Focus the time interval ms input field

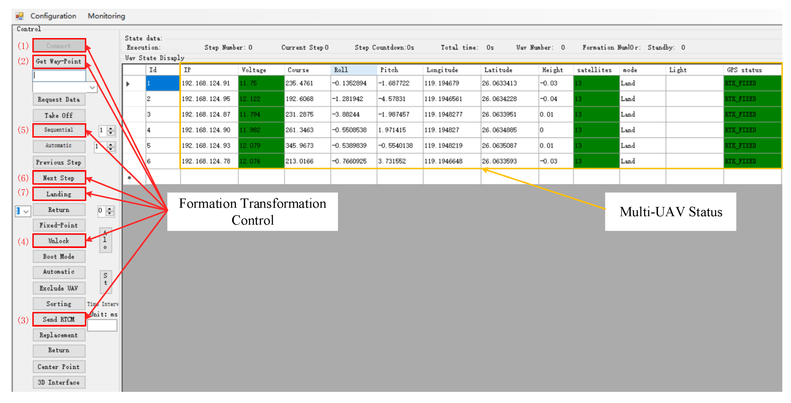[102, 325]
